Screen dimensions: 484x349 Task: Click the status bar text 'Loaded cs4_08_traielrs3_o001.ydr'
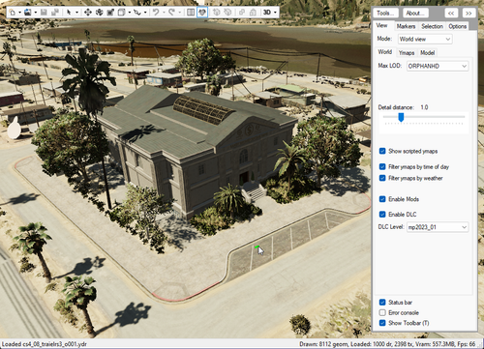(x=45, y=344)
